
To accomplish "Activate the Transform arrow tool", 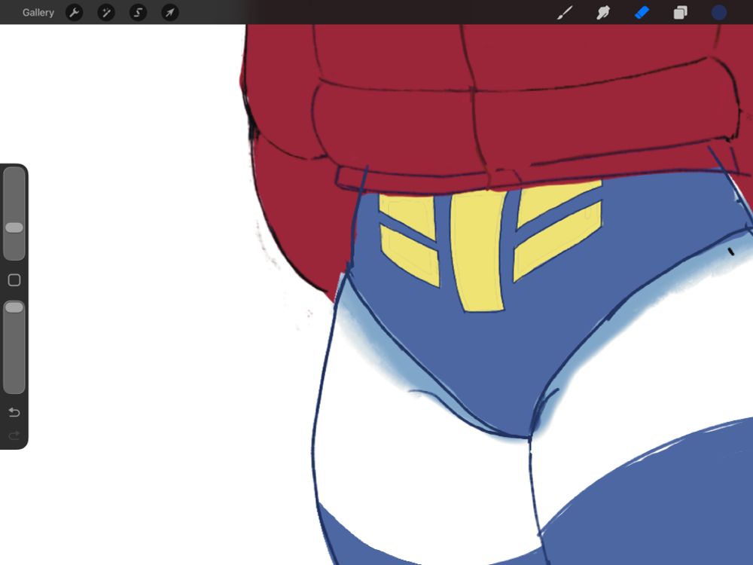I will tap(170, 13).
